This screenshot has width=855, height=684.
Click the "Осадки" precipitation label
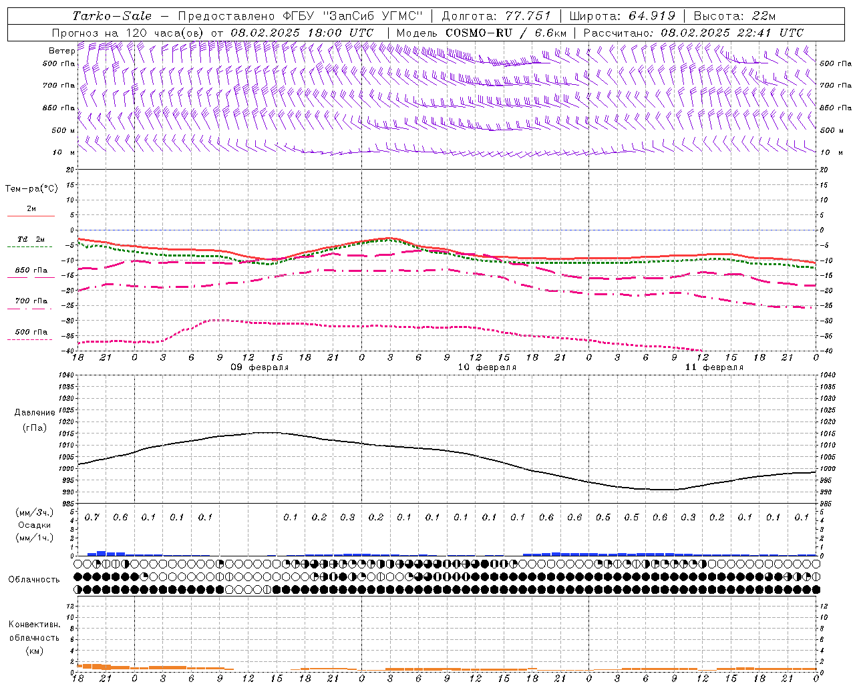point(35,525)
